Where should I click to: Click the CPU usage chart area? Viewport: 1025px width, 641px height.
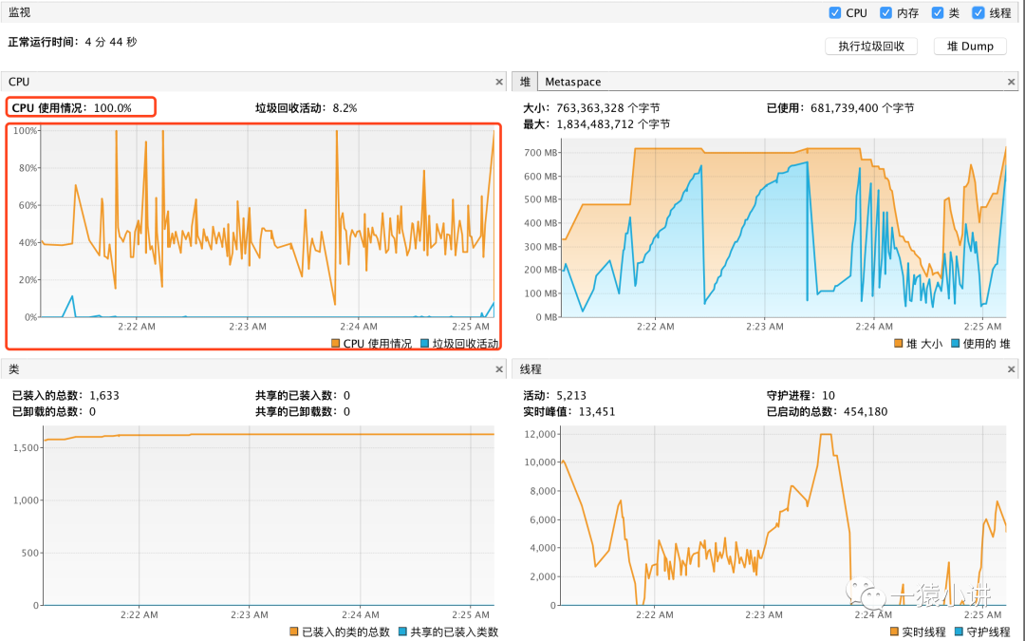coord(268,224)
